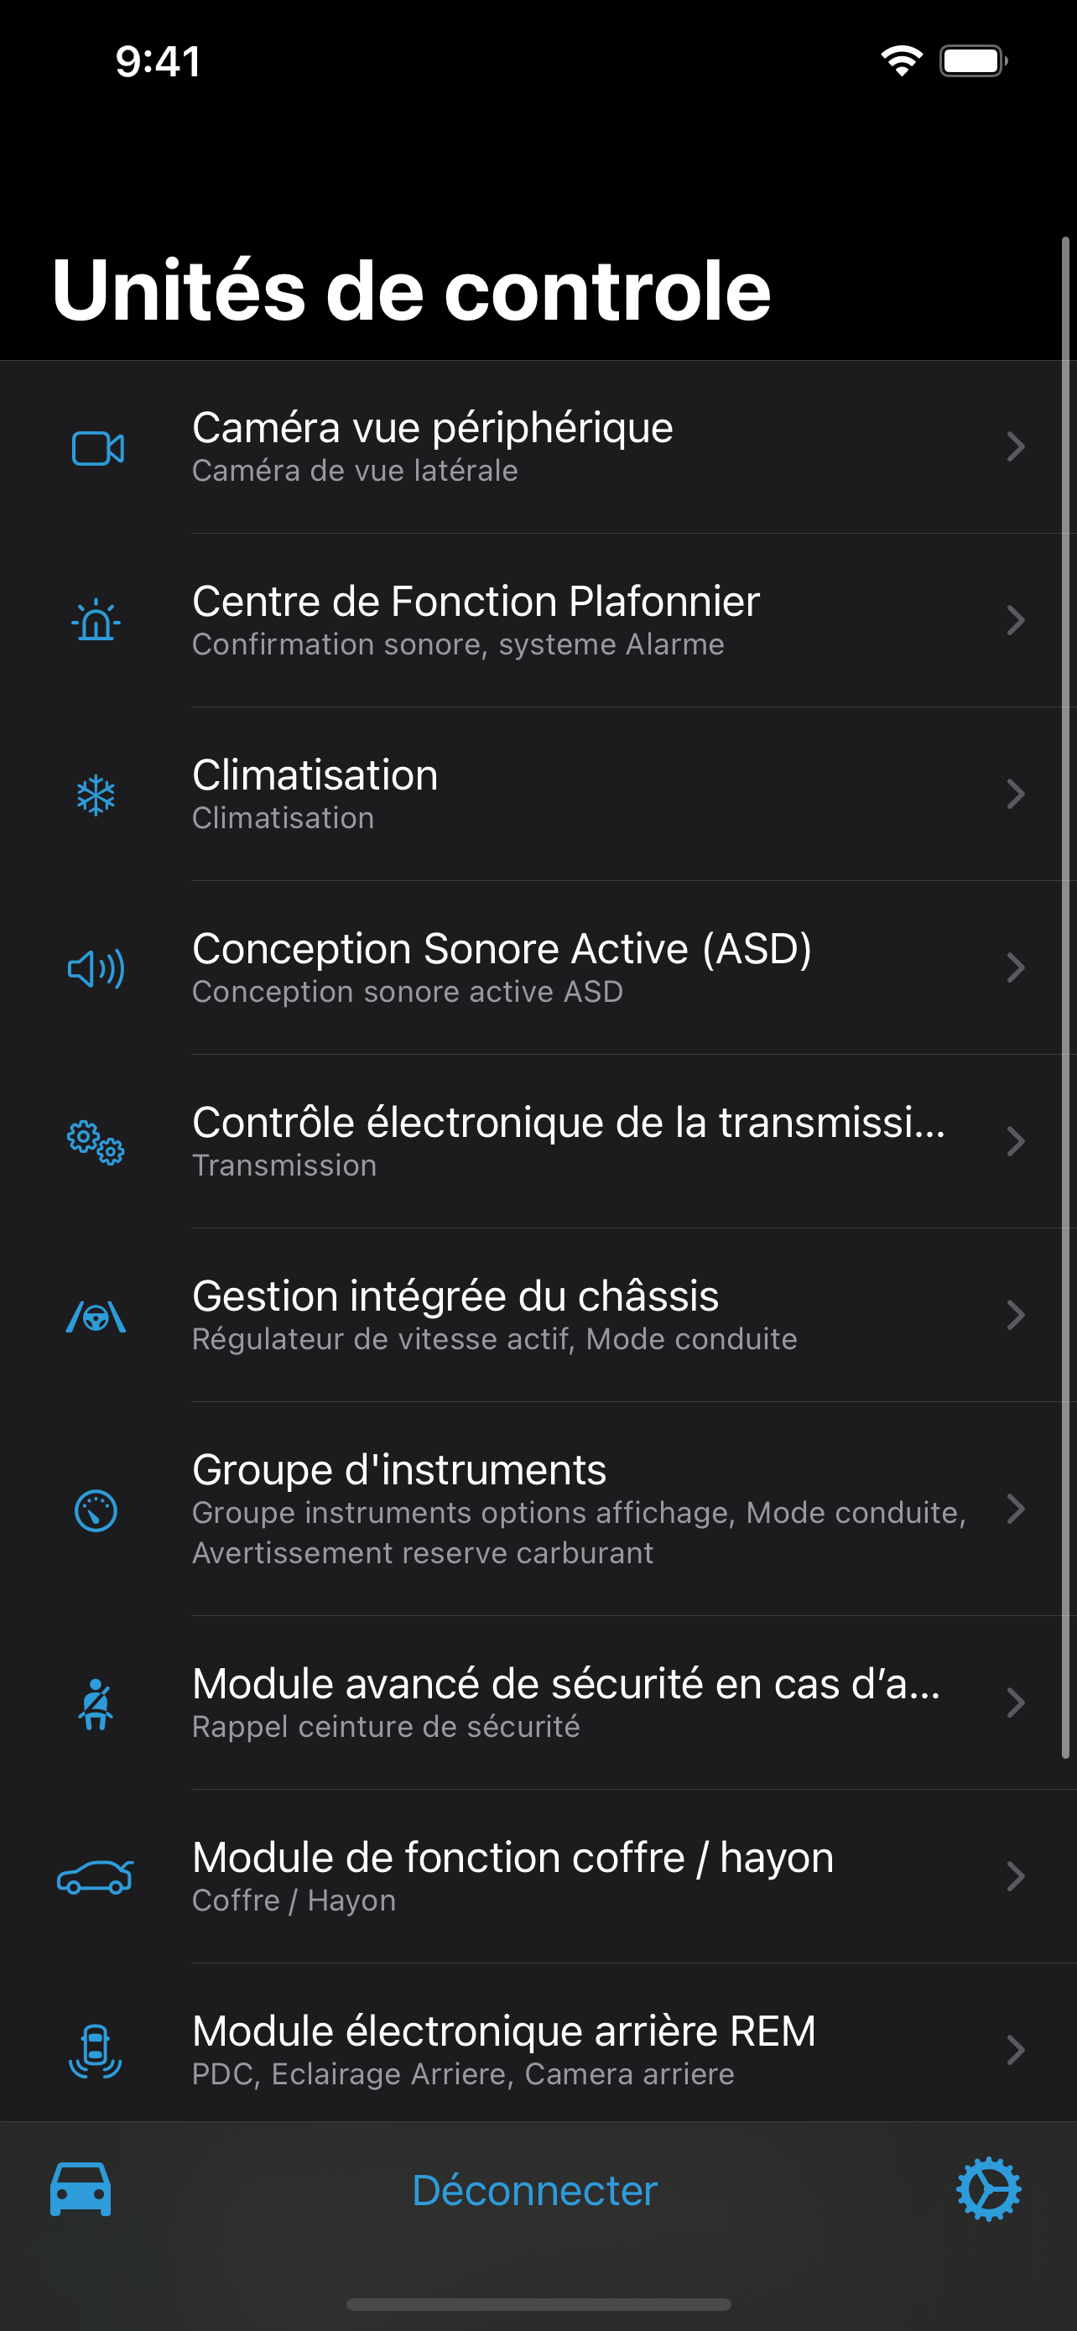Viewport: 1077px width, 2331px height.
Task: Tap the snowflake Climatisation icon
Action: pyautogui.click(x=96, y=795)
